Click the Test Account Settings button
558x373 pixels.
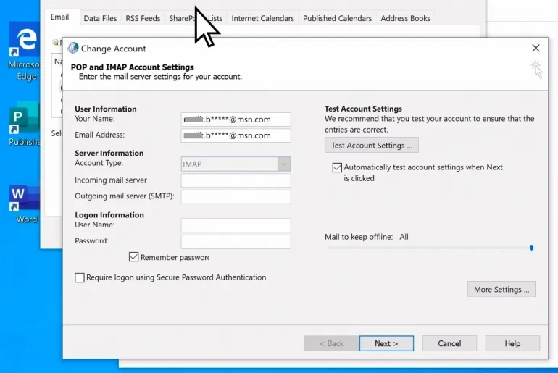371,146
